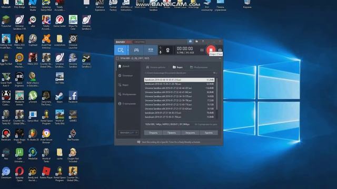Switch to the Video files tab
Image resolution: width=337 pixels, height=189 pixels.
[178, 67]
